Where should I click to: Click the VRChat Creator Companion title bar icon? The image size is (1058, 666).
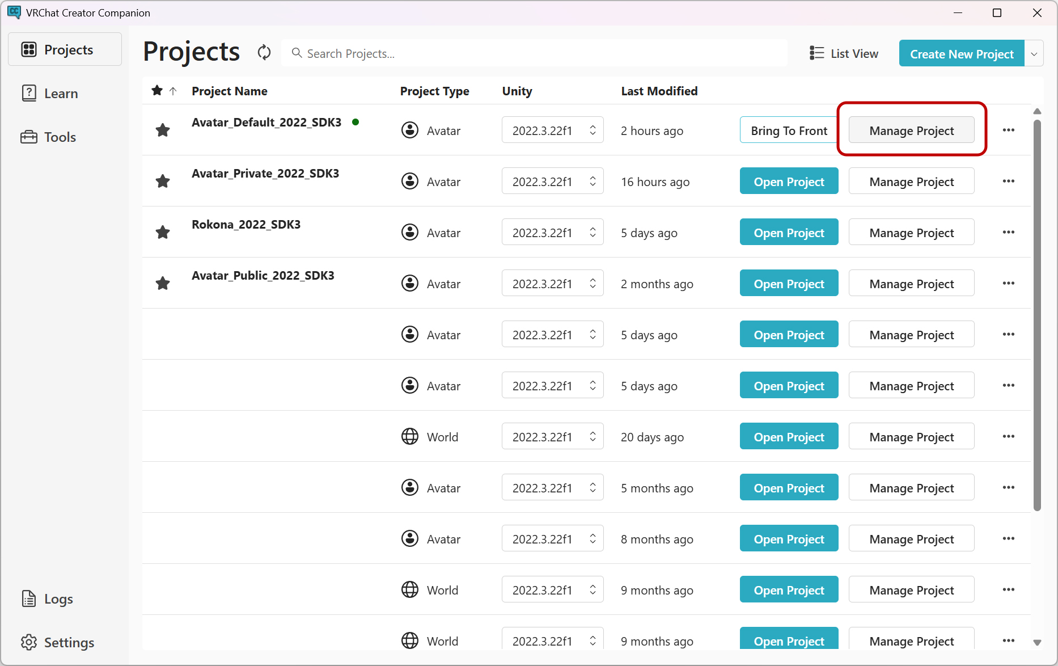coord(14,12)
